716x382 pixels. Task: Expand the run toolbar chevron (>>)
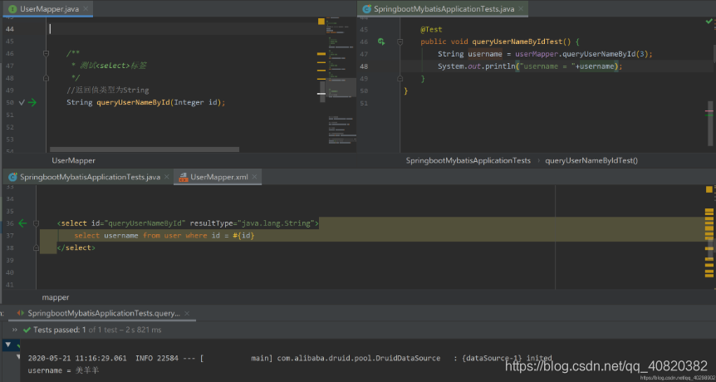pyautogui.click(x=15, y=330)
